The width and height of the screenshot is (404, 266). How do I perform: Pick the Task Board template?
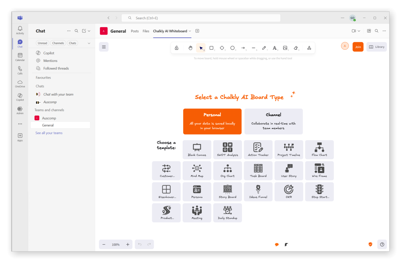258,171
